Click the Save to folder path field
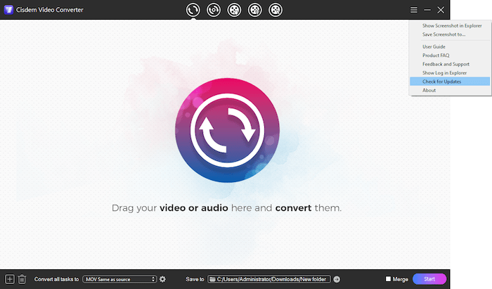The image size is (492, 289). point(269,279)
